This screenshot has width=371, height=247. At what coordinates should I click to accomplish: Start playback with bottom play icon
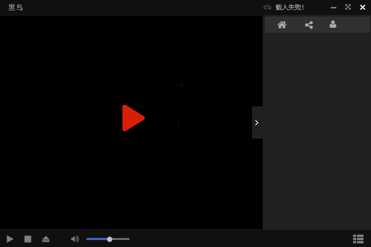click(x=10, y=239)
